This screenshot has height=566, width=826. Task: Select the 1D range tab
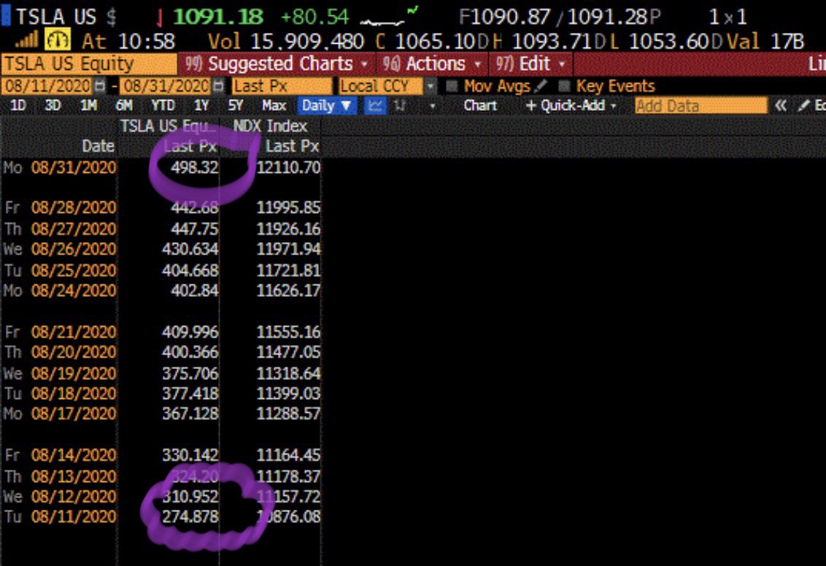18,106
